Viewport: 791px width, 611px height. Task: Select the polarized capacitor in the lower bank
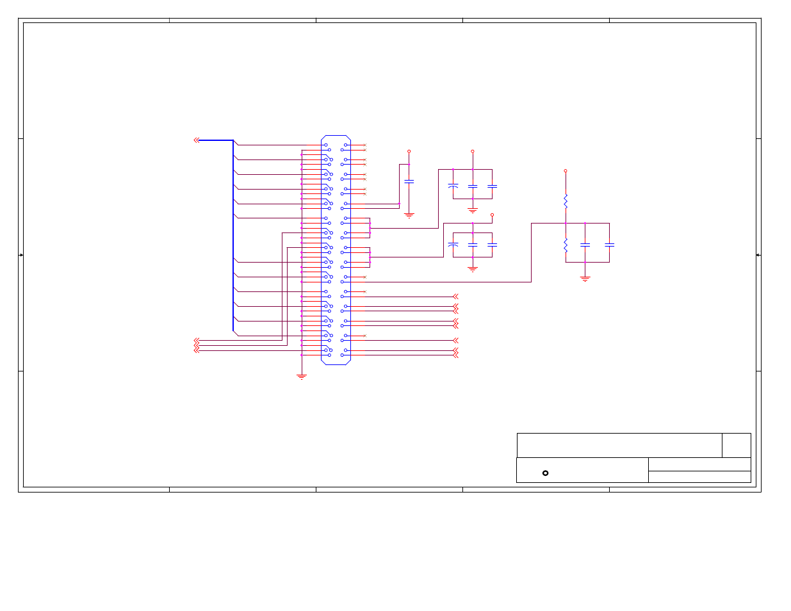pyautogui.click(x=453, y=245)
